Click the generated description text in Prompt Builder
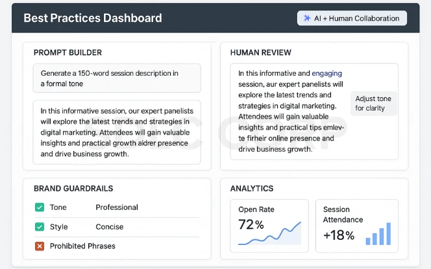Viewport: 431px width, 269px height. click(117, 132)
